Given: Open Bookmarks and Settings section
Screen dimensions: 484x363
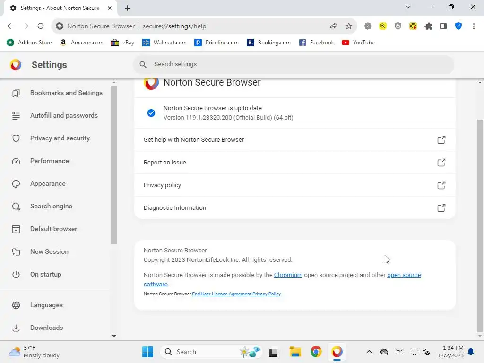Looking at the screenshot, I should (57, 93).
